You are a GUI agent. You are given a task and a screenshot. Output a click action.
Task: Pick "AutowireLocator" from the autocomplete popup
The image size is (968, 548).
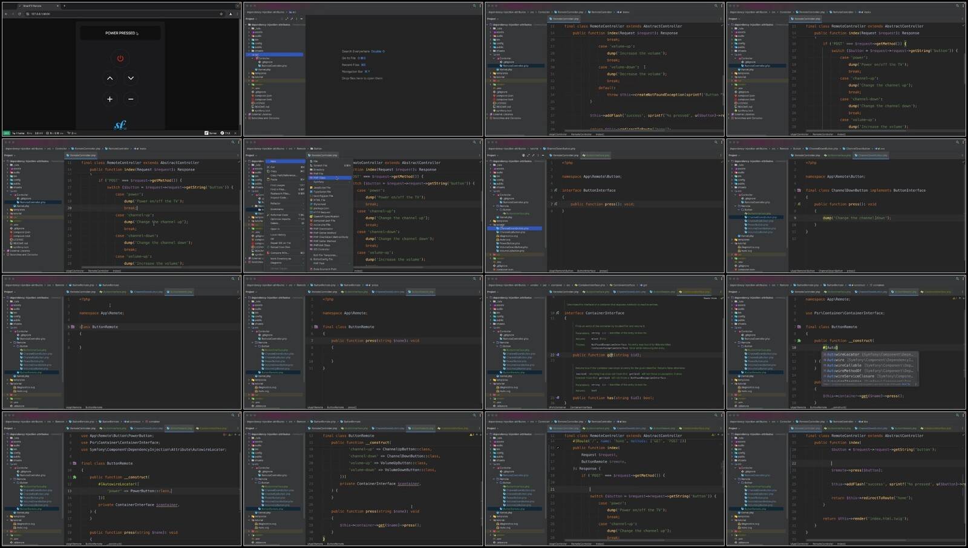[843, 354]
